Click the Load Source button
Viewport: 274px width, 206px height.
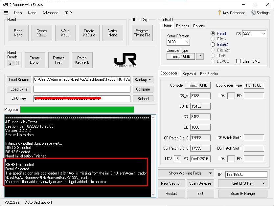point(19,80)
